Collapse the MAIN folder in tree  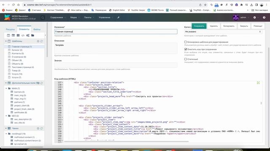point(6,89)
